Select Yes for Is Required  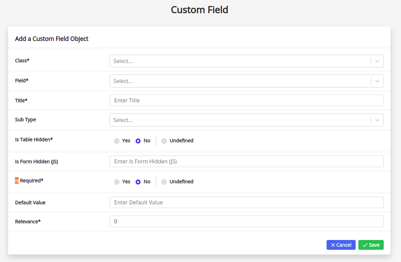pyautogui.click(x=117, y=182)
